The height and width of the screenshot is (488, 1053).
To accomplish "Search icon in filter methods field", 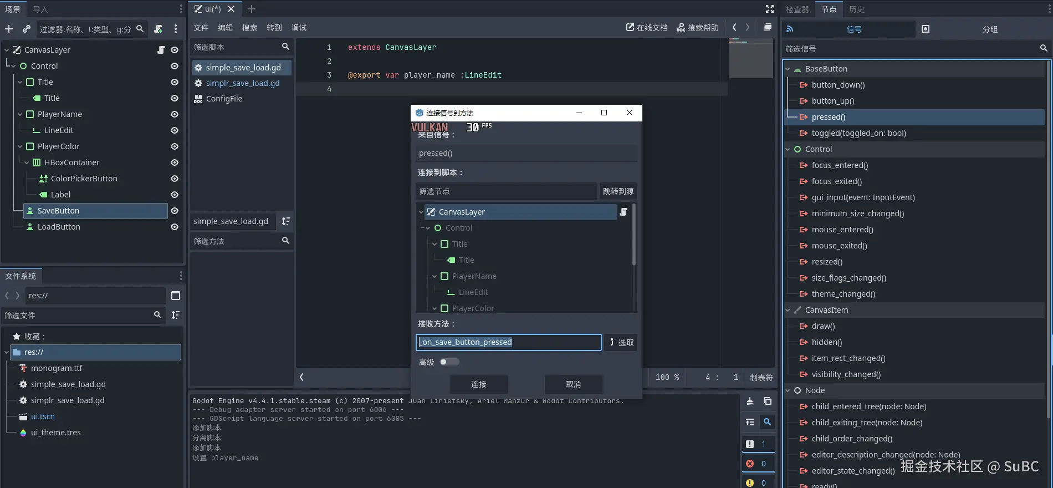I will pos(285,241).
